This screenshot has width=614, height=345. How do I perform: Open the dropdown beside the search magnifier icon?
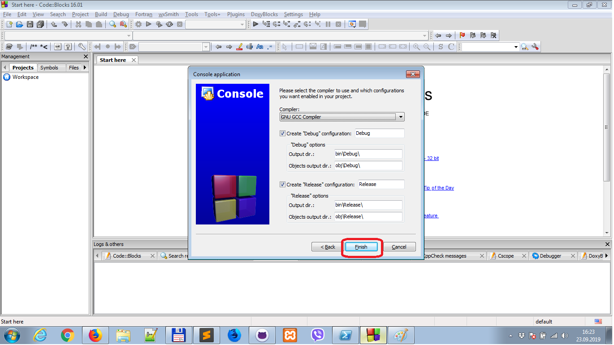516,47
